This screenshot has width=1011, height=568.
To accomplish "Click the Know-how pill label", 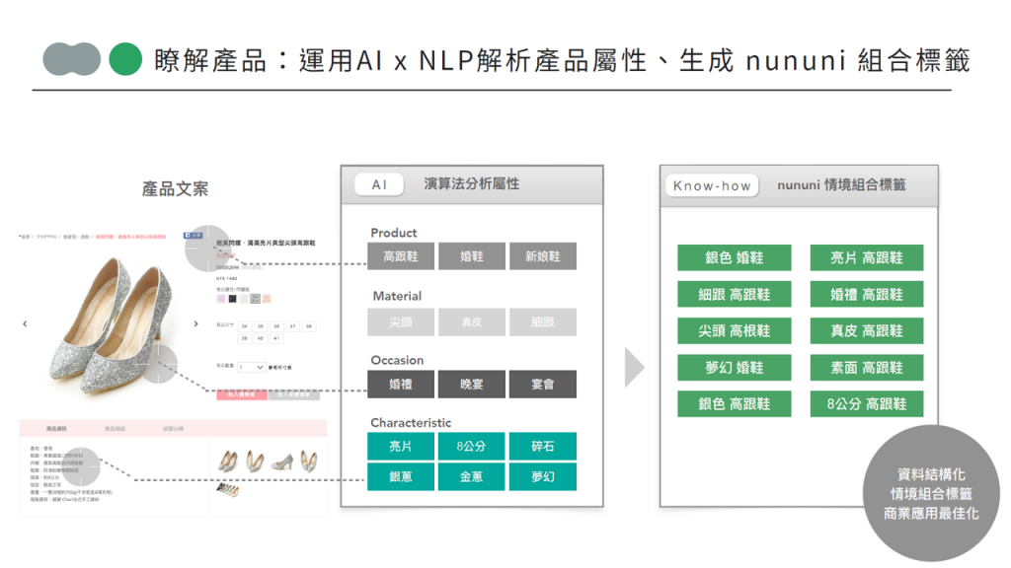I will (712, 185).
